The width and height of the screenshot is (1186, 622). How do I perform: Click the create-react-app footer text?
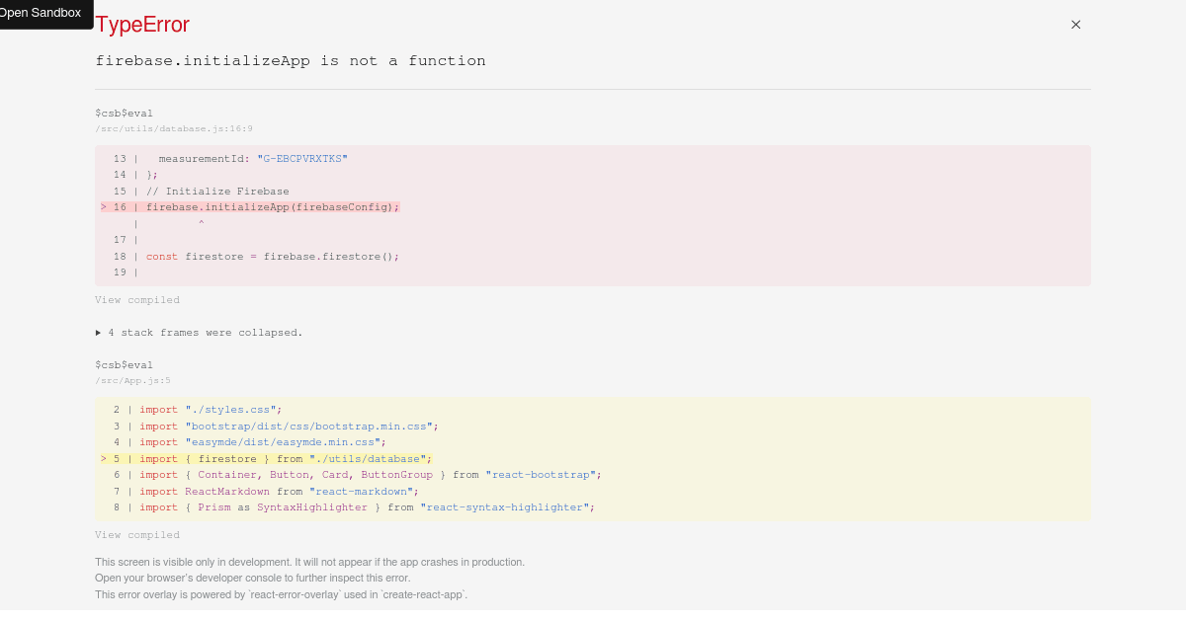(x=280, y=594)
